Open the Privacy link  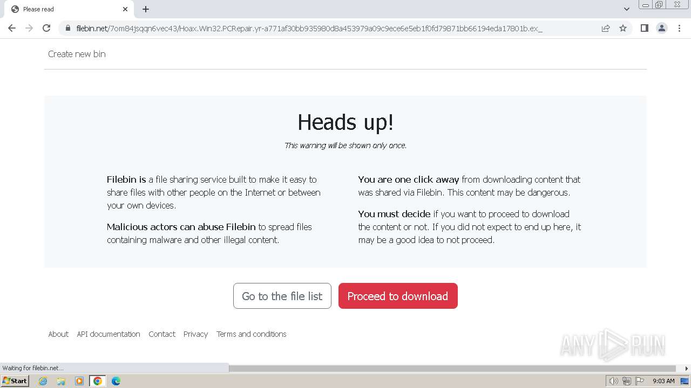[x=195, y=334]
